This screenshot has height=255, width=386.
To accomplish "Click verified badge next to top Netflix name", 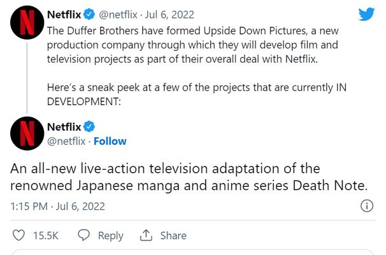I will 89,14.
